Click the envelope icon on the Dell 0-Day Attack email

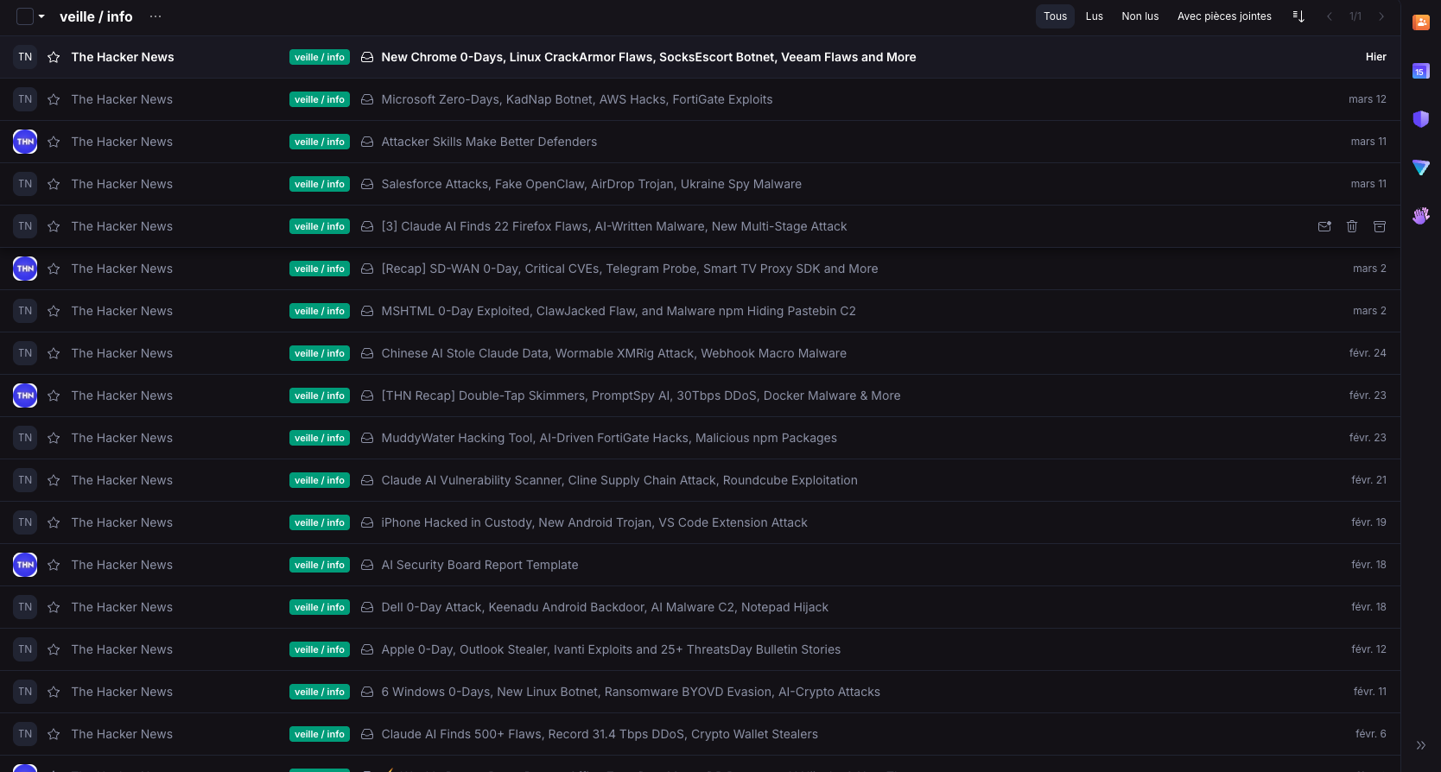coord(367,607)
